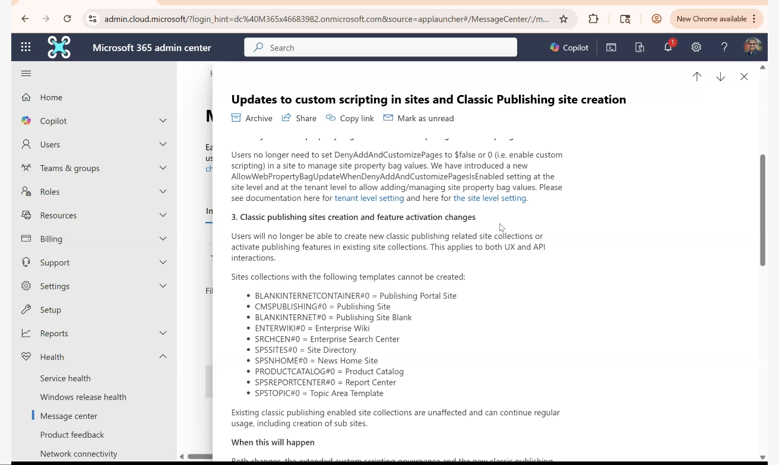The height and width of the screenshot is (465, 779).
Task: Collapse the Health navigation section chevron
Action: click(163, 356)
